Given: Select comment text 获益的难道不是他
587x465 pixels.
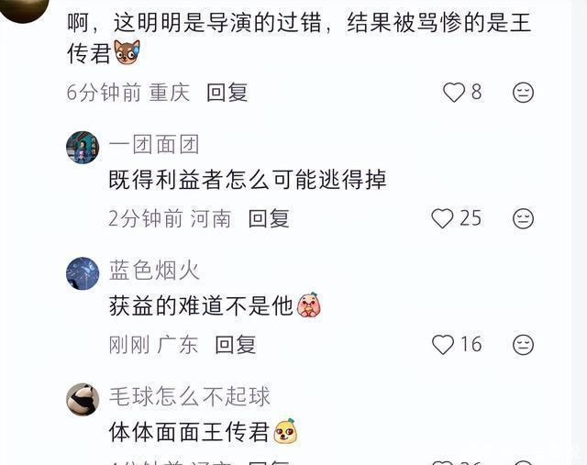Looking at the screenshot, I should [201, 306].
